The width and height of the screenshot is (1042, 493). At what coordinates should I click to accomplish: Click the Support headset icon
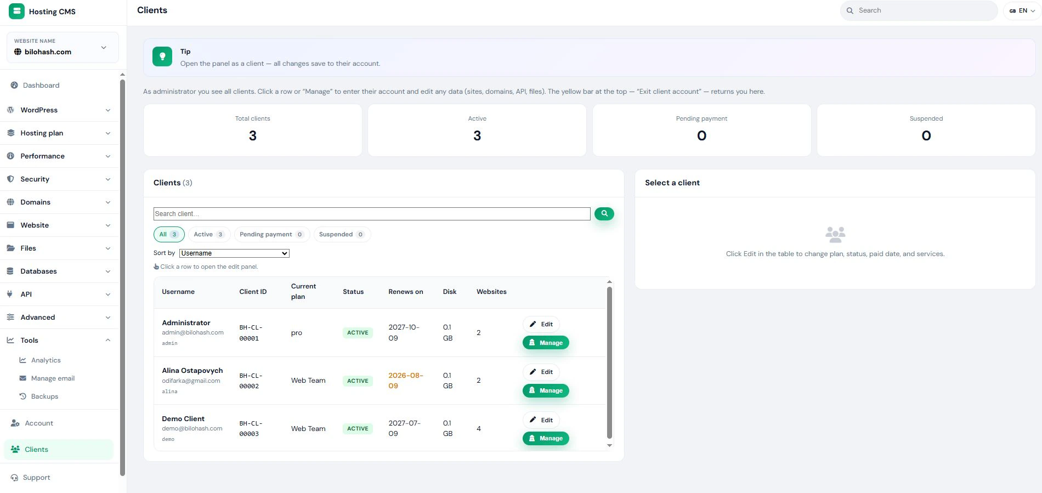(14, 478)
